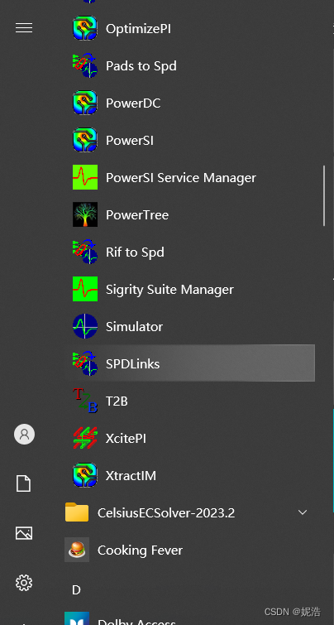Select the T2B entry
Viewport: 334px width, 625px height.
pyautogui.click(x=189, y=401)
